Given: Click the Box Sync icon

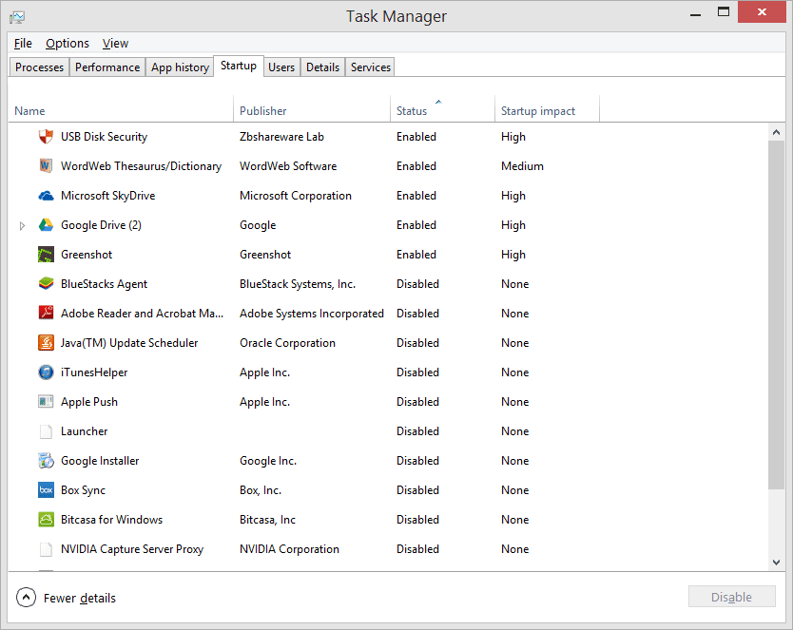Looking at the screenshot, I should 46,490.
